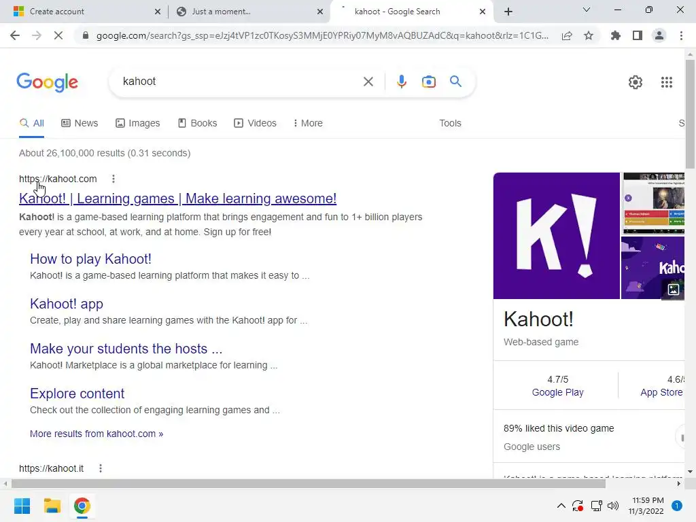Click the large Kahoot K! logo image
This screenshot has width=696, height=522.
coord(557,236)
